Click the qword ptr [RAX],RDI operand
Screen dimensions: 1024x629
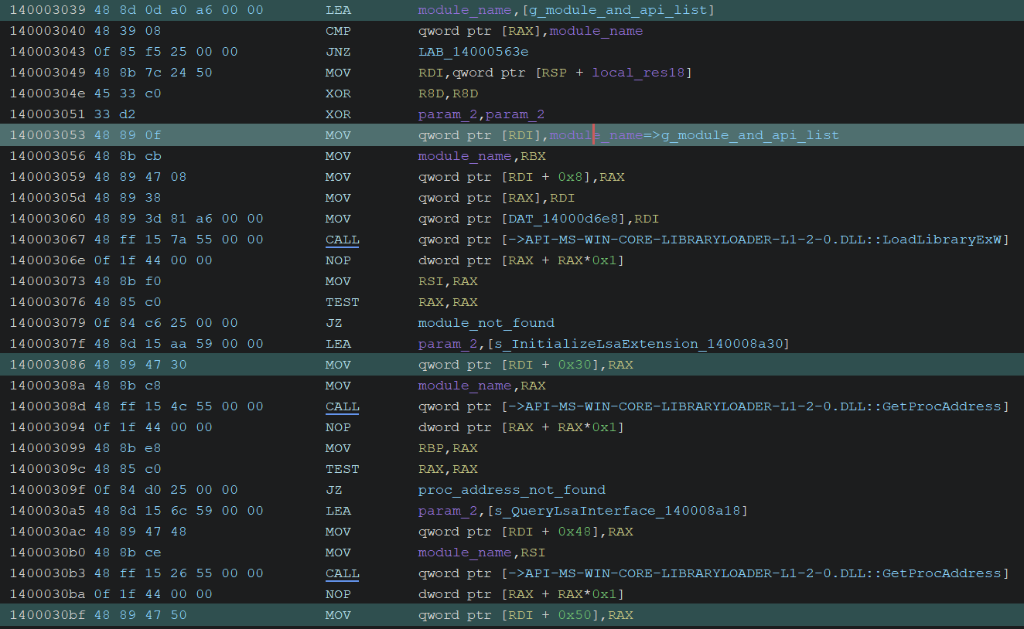[496, 198]
